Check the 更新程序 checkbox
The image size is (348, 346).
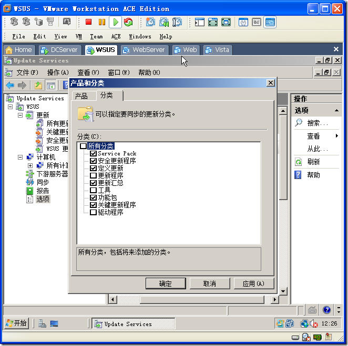tap(93, 175)
